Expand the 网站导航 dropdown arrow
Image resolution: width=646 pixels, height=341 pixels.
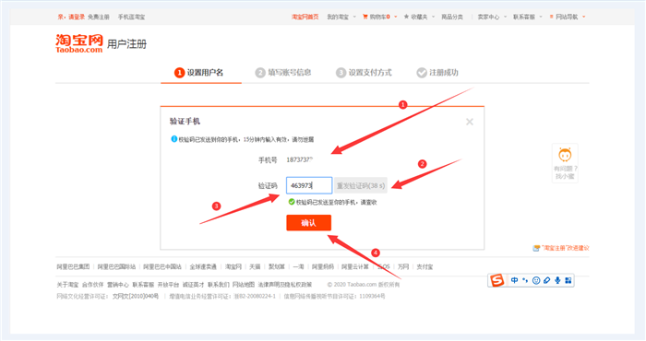[x=584, y=17]
